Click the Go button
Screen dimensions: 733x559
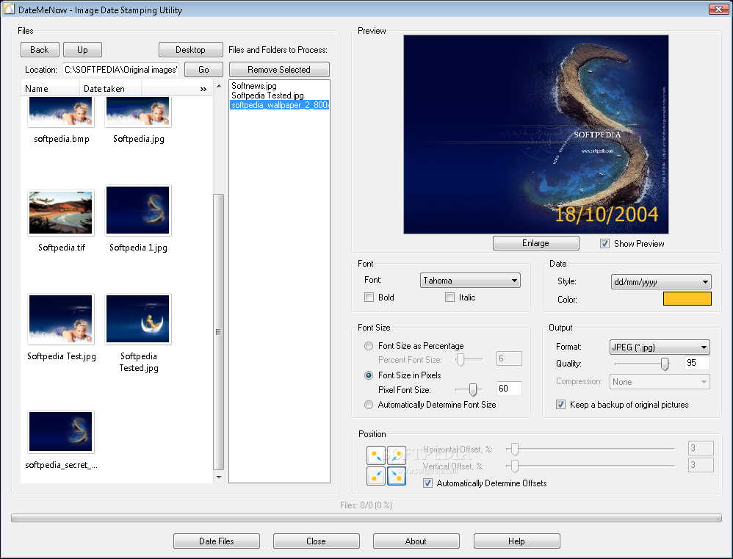click(204, 69)
